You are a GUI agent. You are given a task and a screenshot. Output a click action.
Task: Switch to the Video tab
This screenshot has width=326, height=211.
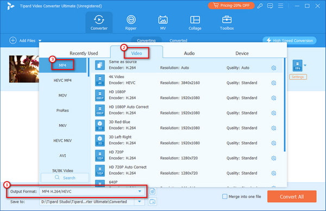click(136, 53)
